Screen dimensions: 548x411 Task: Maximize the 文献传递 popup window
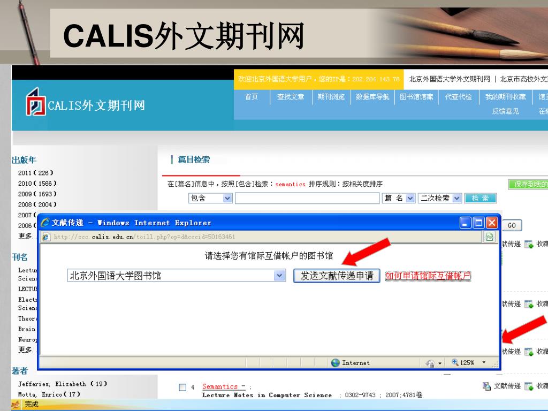[x=478, y=223]
